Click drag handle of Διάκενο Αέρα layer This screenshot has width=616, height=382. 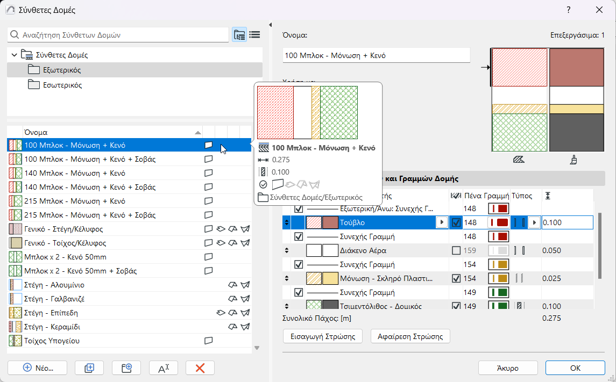(287, 250)
